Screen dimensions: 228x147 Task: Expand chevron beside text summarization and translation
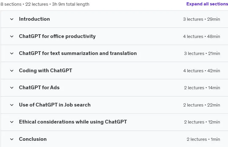(x=12, y=54)
